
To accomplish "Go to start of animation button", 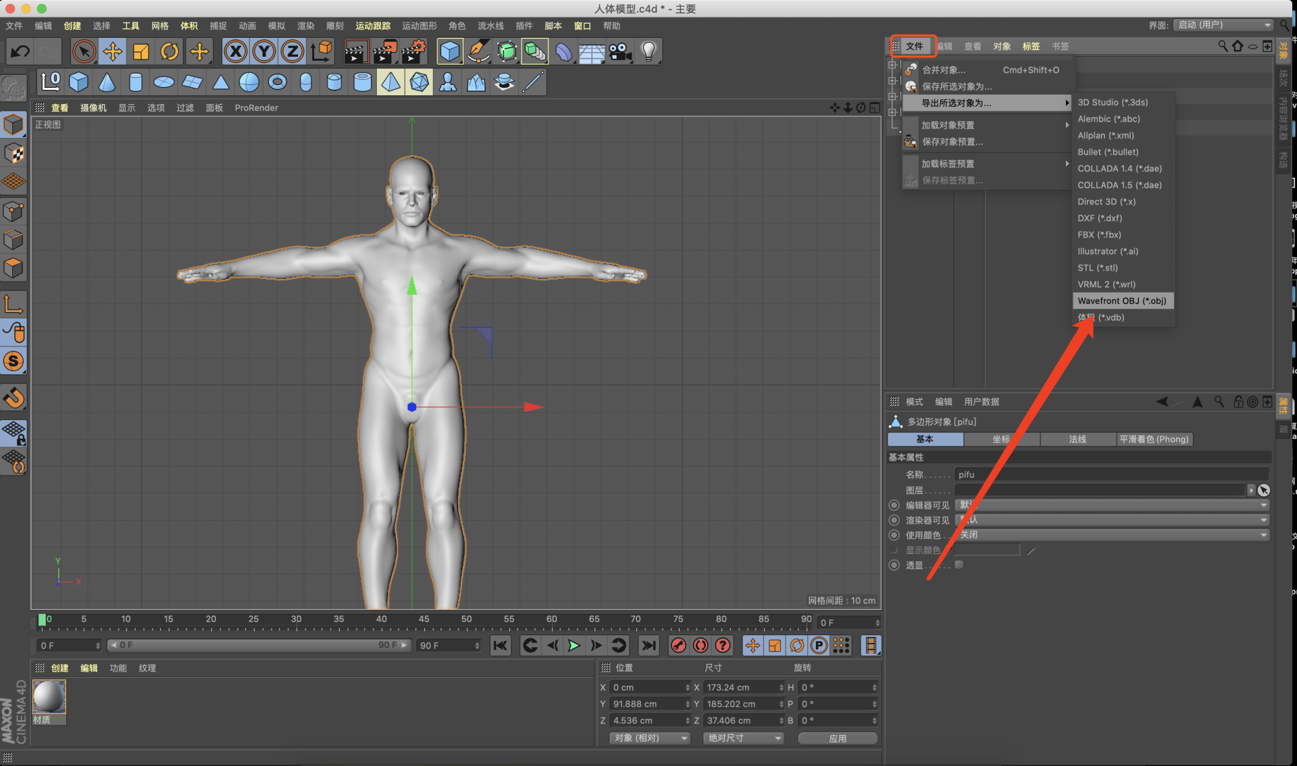I will [x=500, y=646].
